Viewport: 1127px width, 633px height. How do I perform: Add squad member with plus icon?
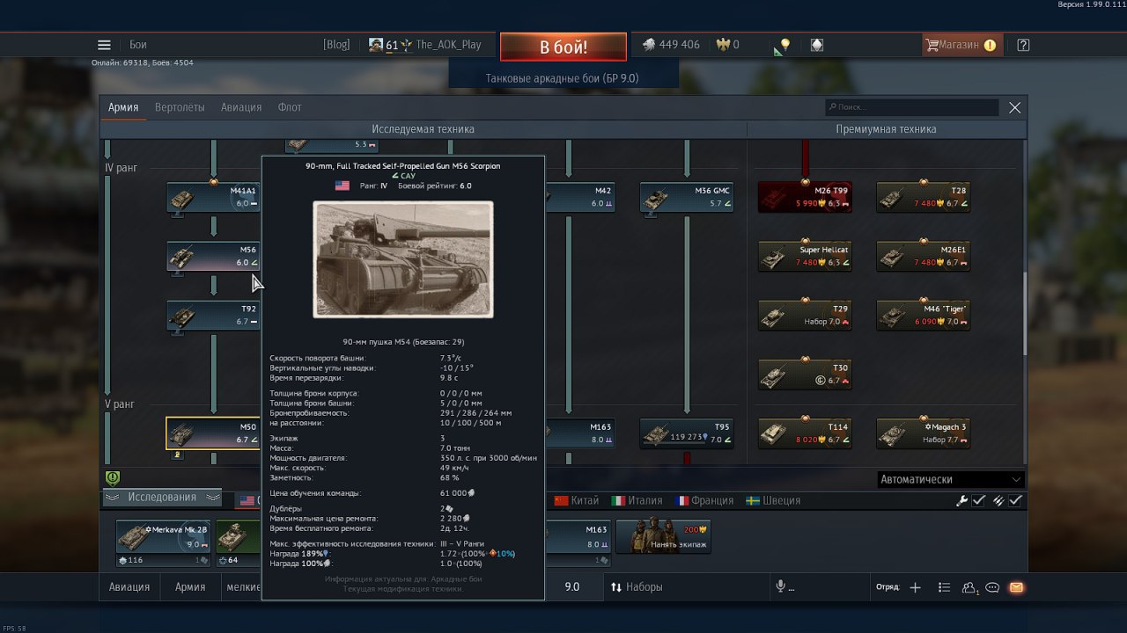pyautogui.click(x=915, y=587)
